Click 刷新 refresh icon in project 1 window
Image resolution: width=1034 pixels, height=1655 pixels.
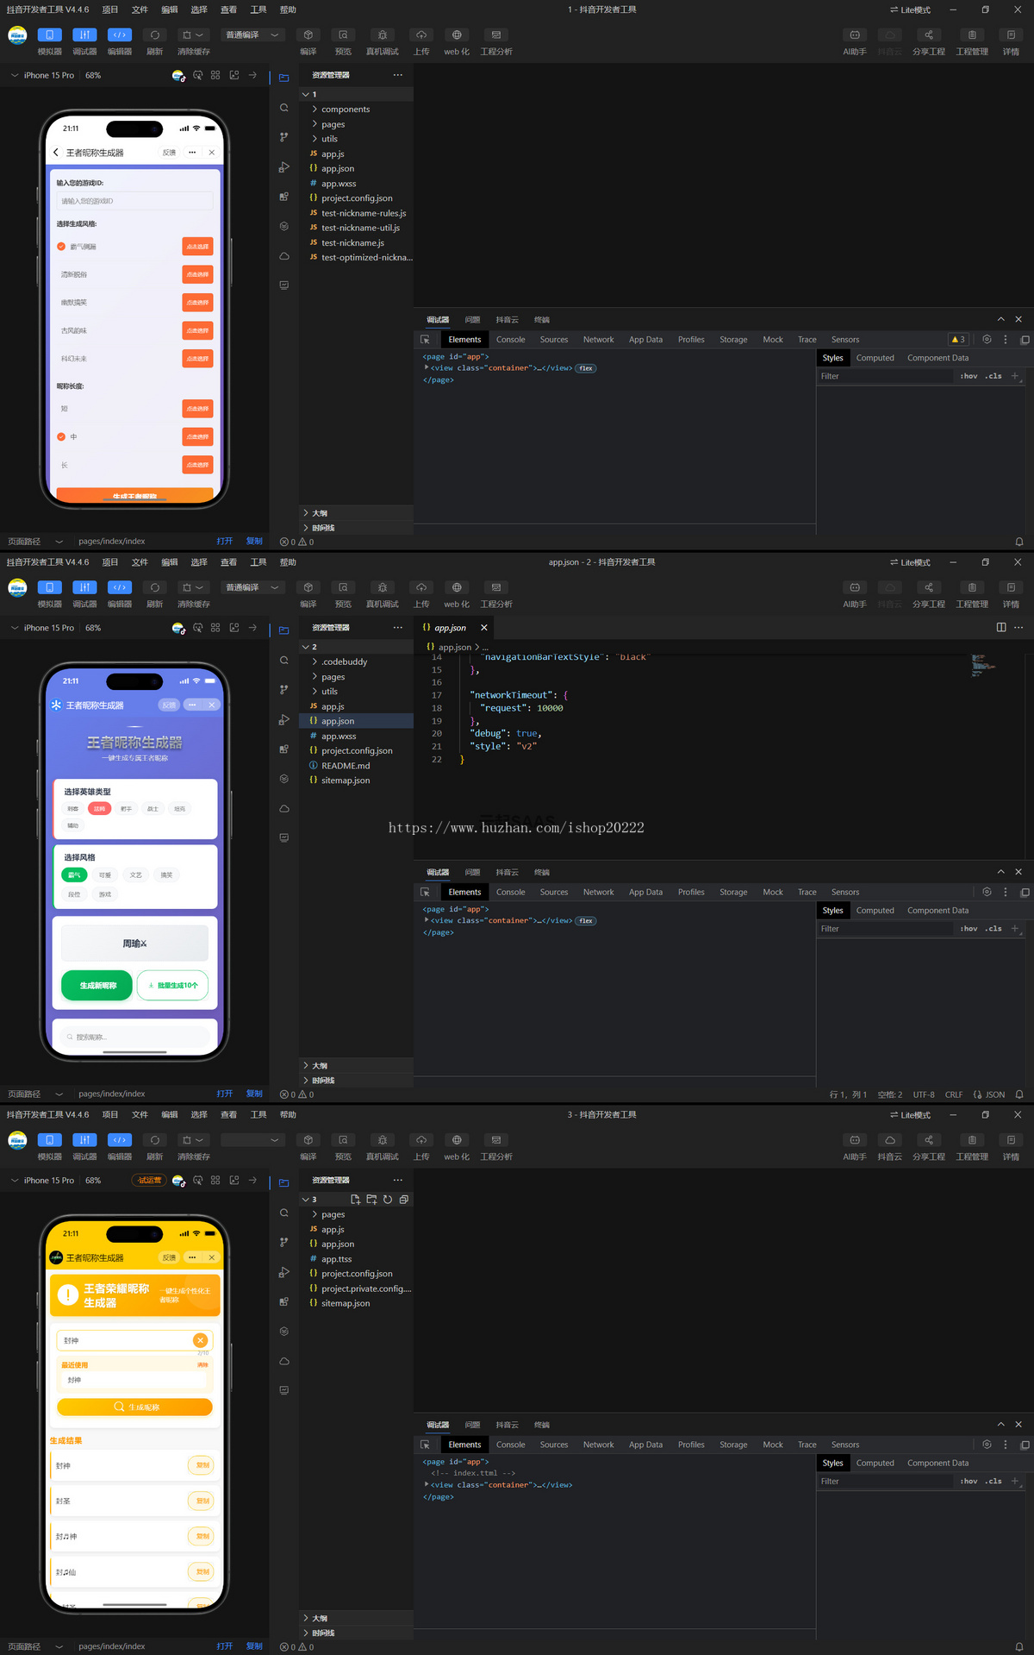coord(155,35)
